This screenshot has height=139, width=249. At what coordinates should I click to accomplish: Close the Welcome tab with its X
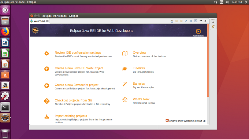[x=48, y=21]
